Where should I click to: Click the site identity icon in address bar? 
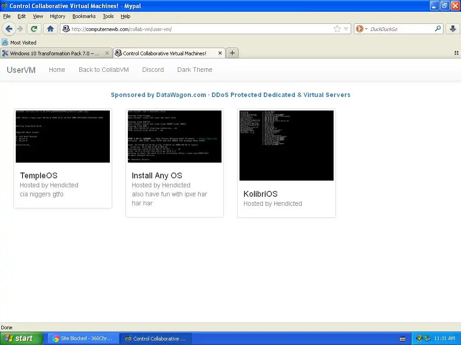click(66, 29)
